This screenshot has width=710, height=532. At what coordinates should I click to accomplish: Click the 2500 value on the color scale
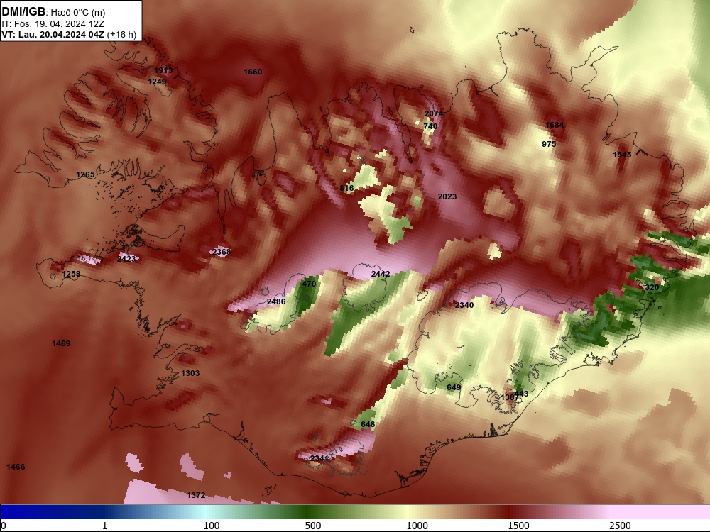tap(620, 526)
